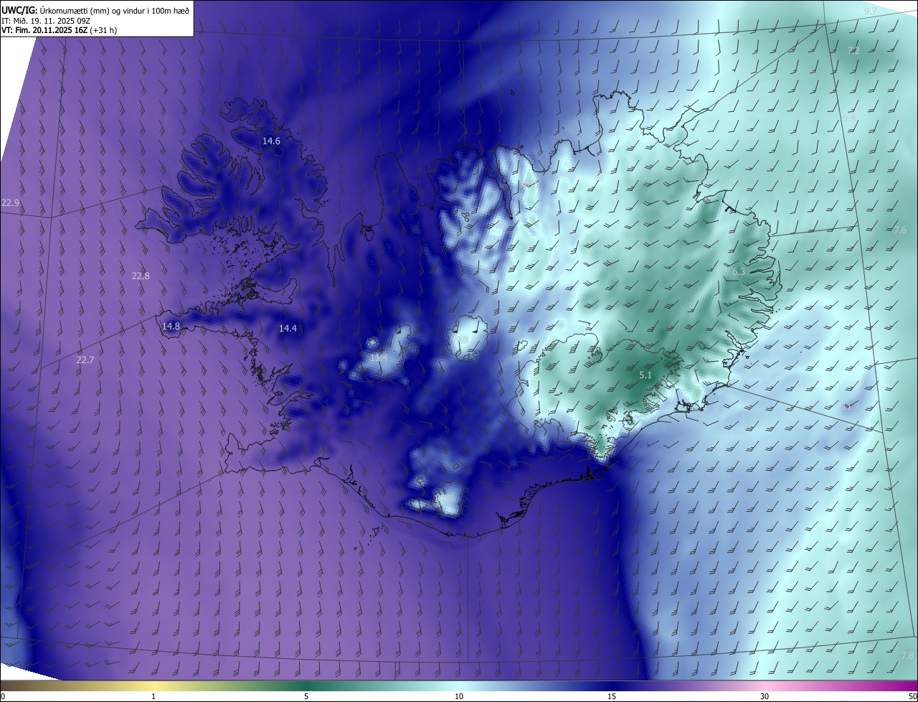Click the 22.9 value on the map
Image resolution: width=918 pixels, height=702 pixels.
coord(10,204)
